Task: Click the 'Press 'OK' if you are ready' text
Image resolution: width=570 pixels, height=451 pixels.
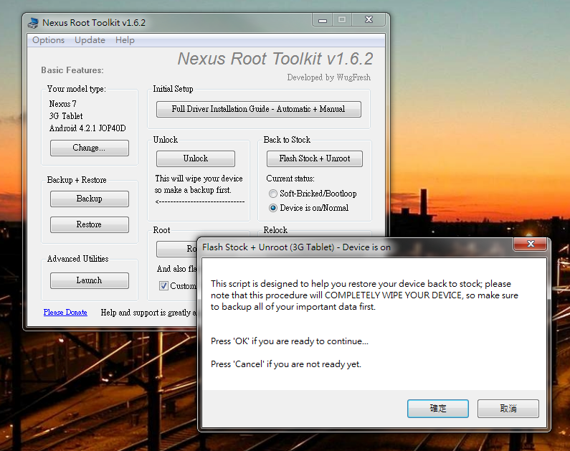Action: [x=290, y=341]
